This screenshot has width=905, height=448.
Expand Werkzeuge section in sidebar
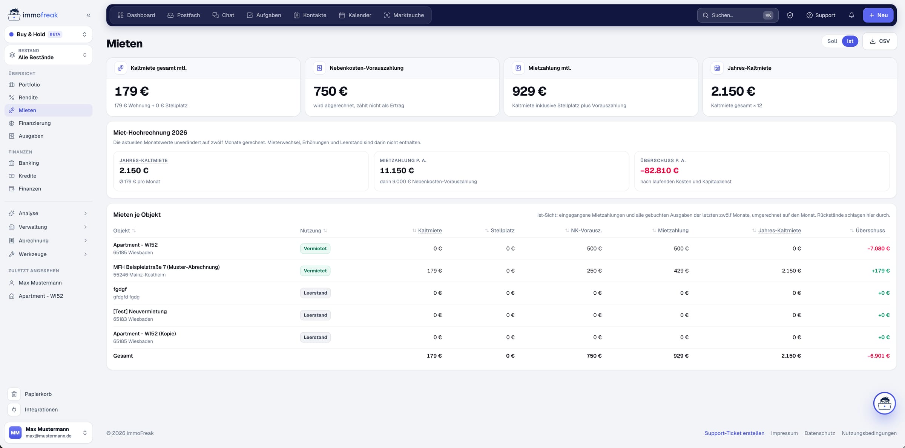(48, 254)
